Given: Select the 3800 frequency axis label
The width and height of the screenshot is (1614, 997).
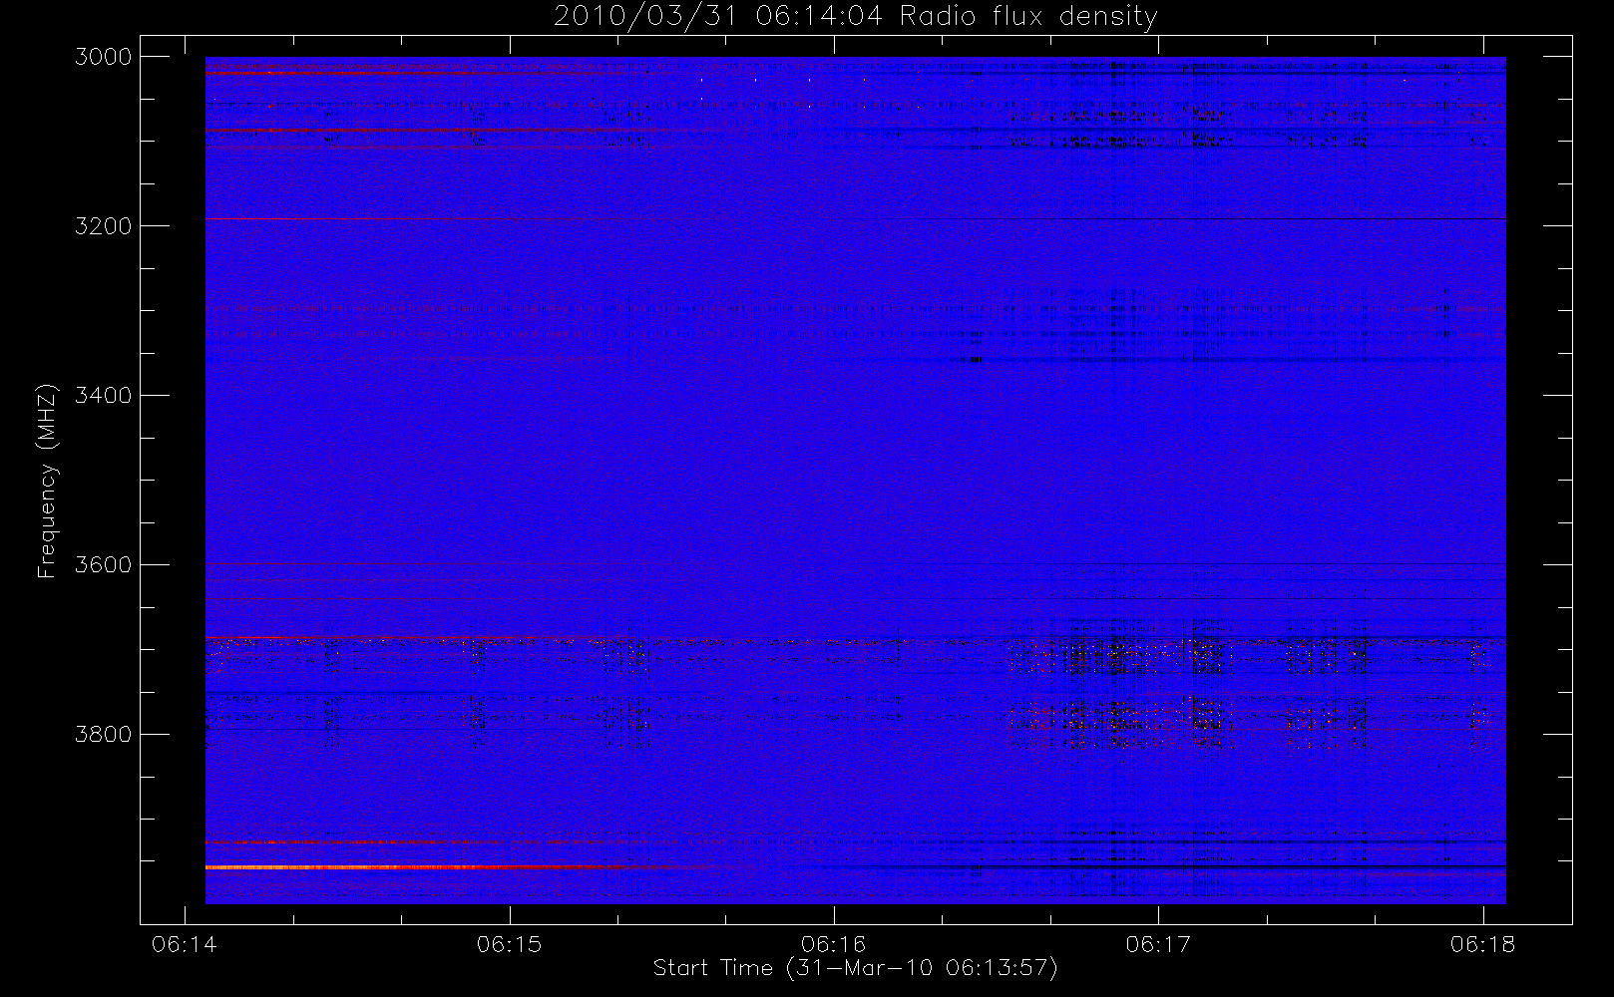Looking at the screenshot, I should 104,735.
